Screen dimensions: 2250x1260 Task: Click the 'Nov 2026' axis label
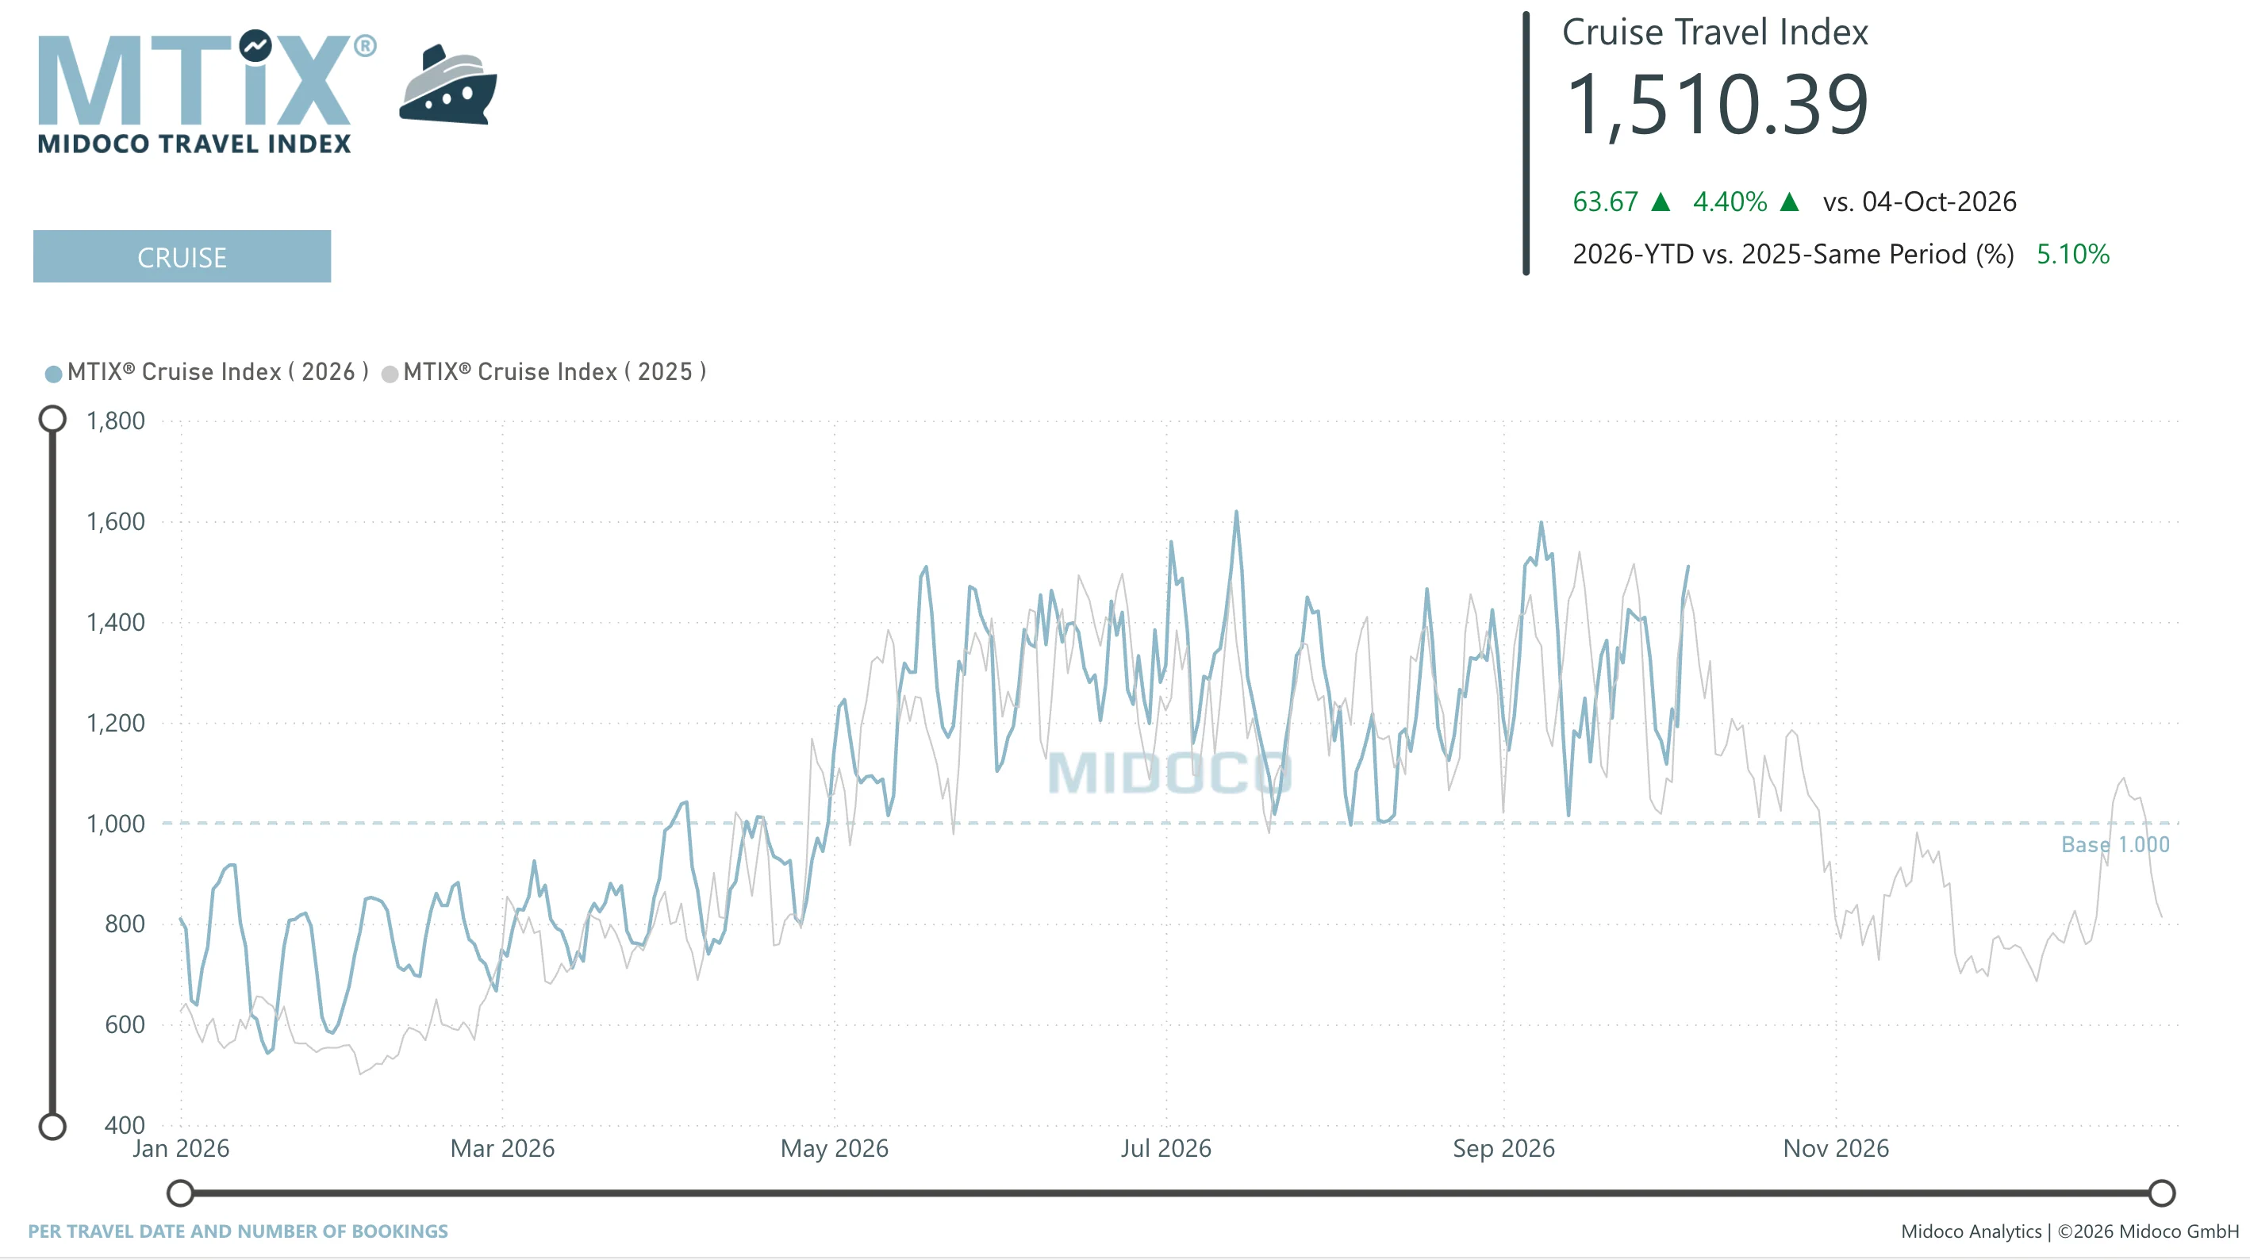[1835, 1148]
